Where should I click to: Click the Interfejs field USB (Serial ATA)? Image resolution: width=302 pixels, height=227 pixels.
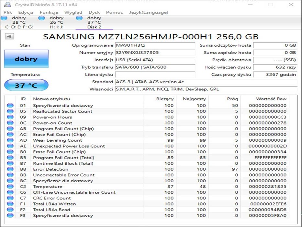155,60
